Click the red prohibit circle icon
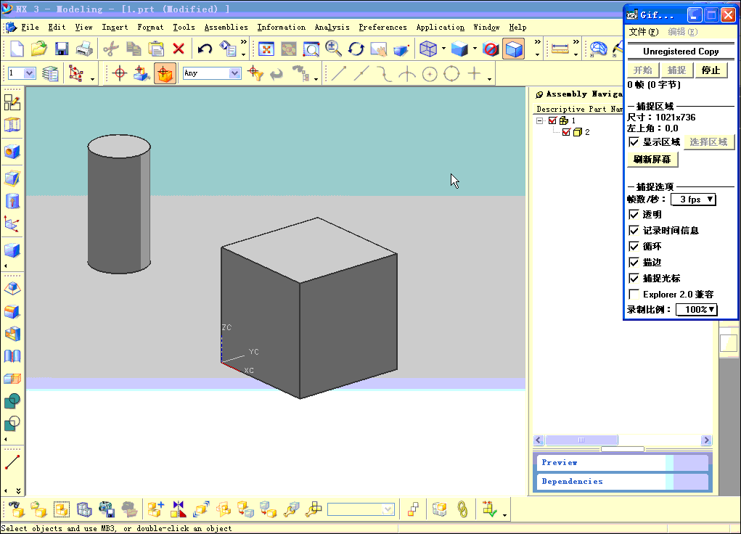This screenshot has width=741, height=534. click(x=491, y=49)
